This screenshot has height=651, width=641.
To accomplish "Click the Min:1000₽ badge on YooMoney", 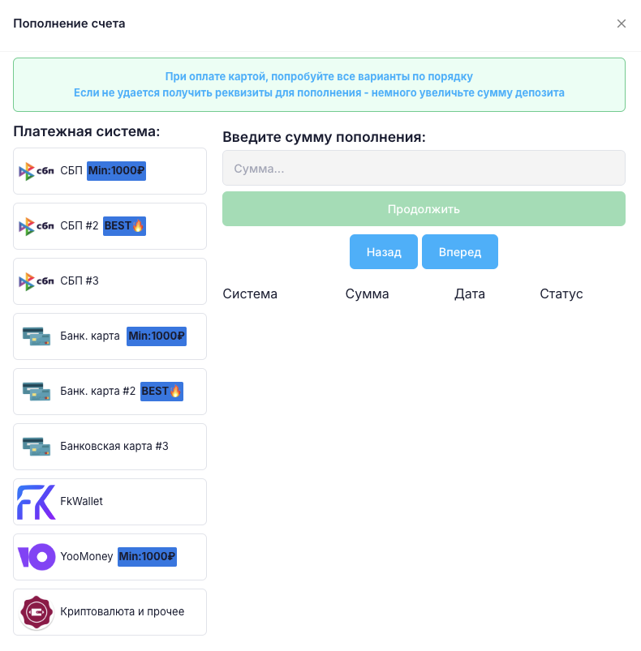I will (x=147, y=557).
